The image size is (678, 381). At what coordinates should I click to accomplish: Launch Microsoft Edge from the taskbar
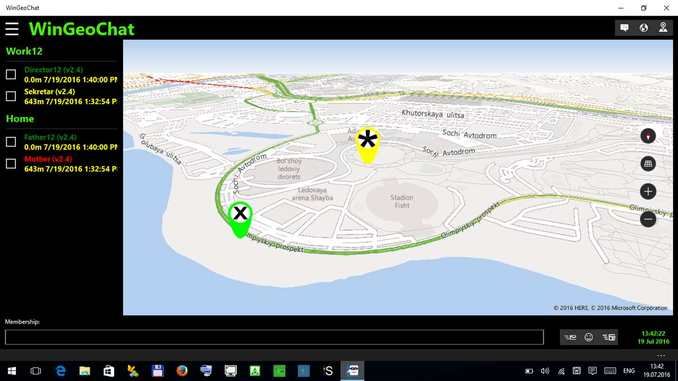tap(60, 371)
